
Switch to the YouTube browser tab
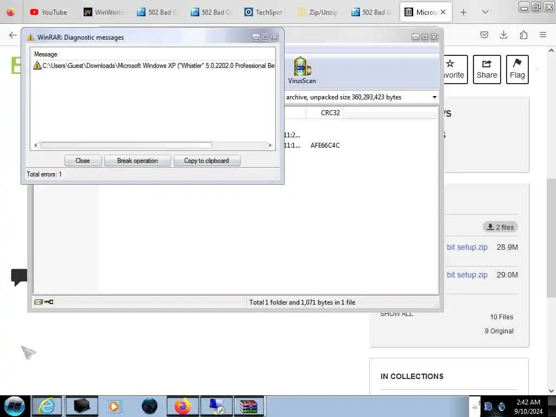tap(48, 12)
